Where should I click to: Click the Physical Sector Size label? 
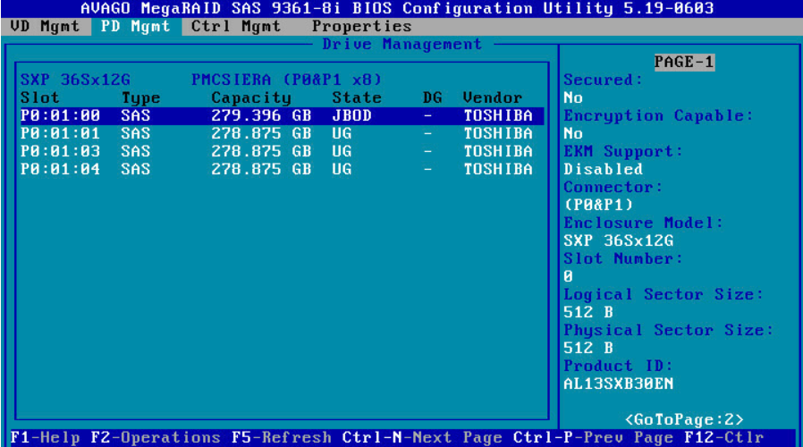668,330
